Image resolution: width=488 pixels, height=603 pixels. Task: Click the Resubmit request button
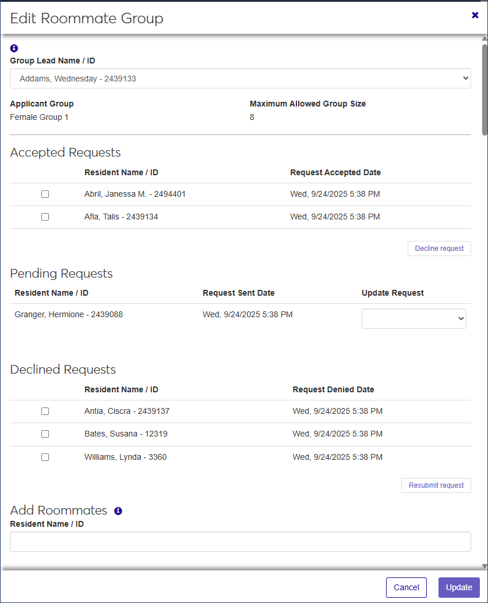(436, 485)
